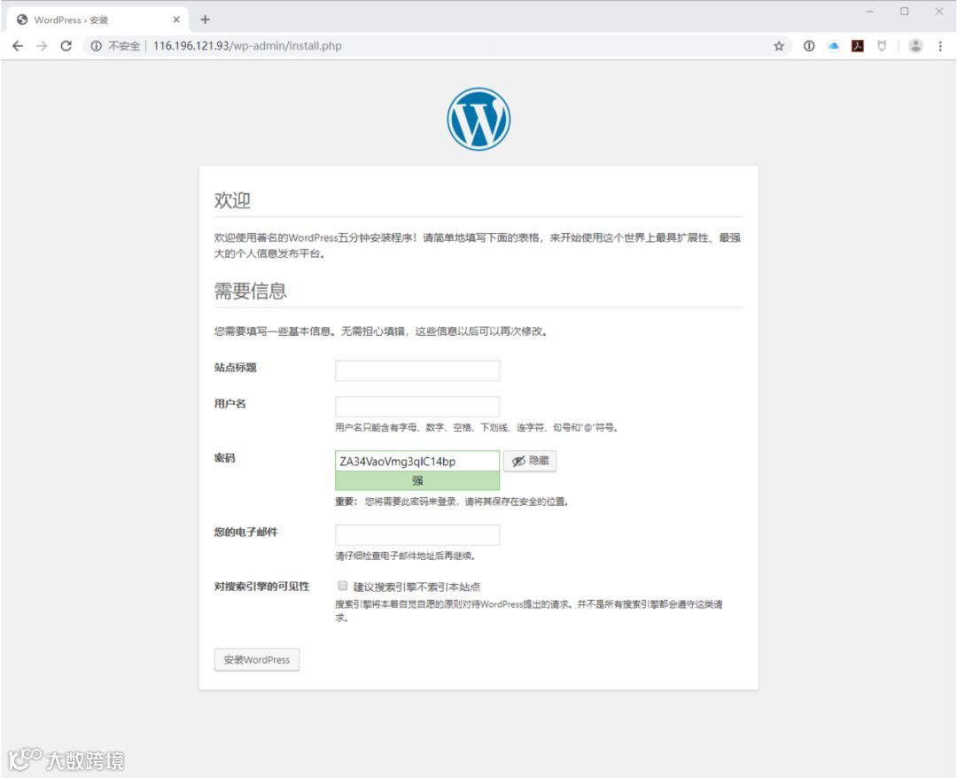Focus the 您的电子邮件 input field
Screen dimensions: 957x778
click(x=417, y=534)
